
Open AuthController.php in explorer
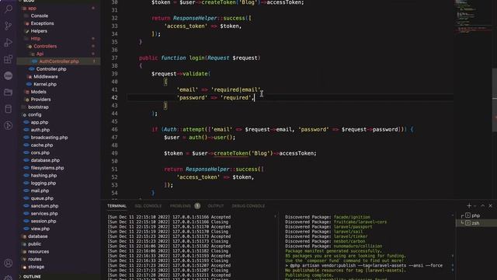59,61
